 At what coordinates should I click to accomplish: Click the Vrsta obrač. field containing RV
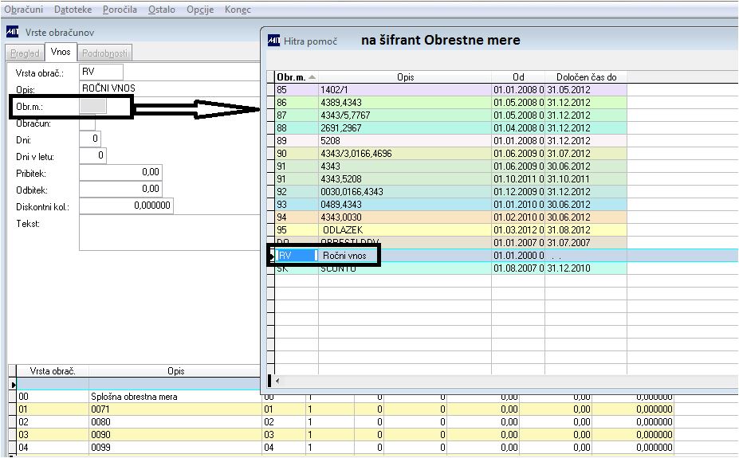101,72
